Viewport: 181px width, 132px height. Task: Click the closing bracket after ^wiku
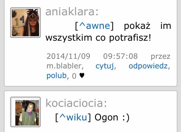89,118
